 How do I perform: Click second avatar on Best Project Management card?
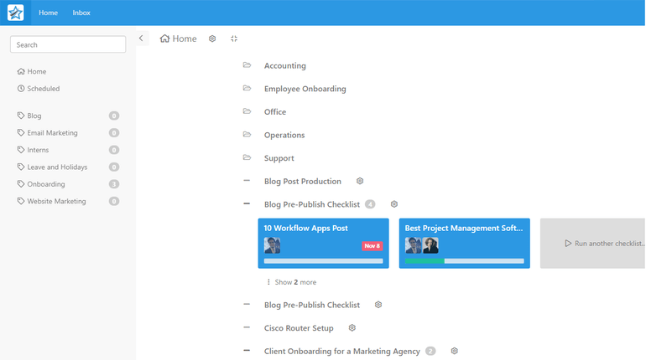(x=430, y=245)
